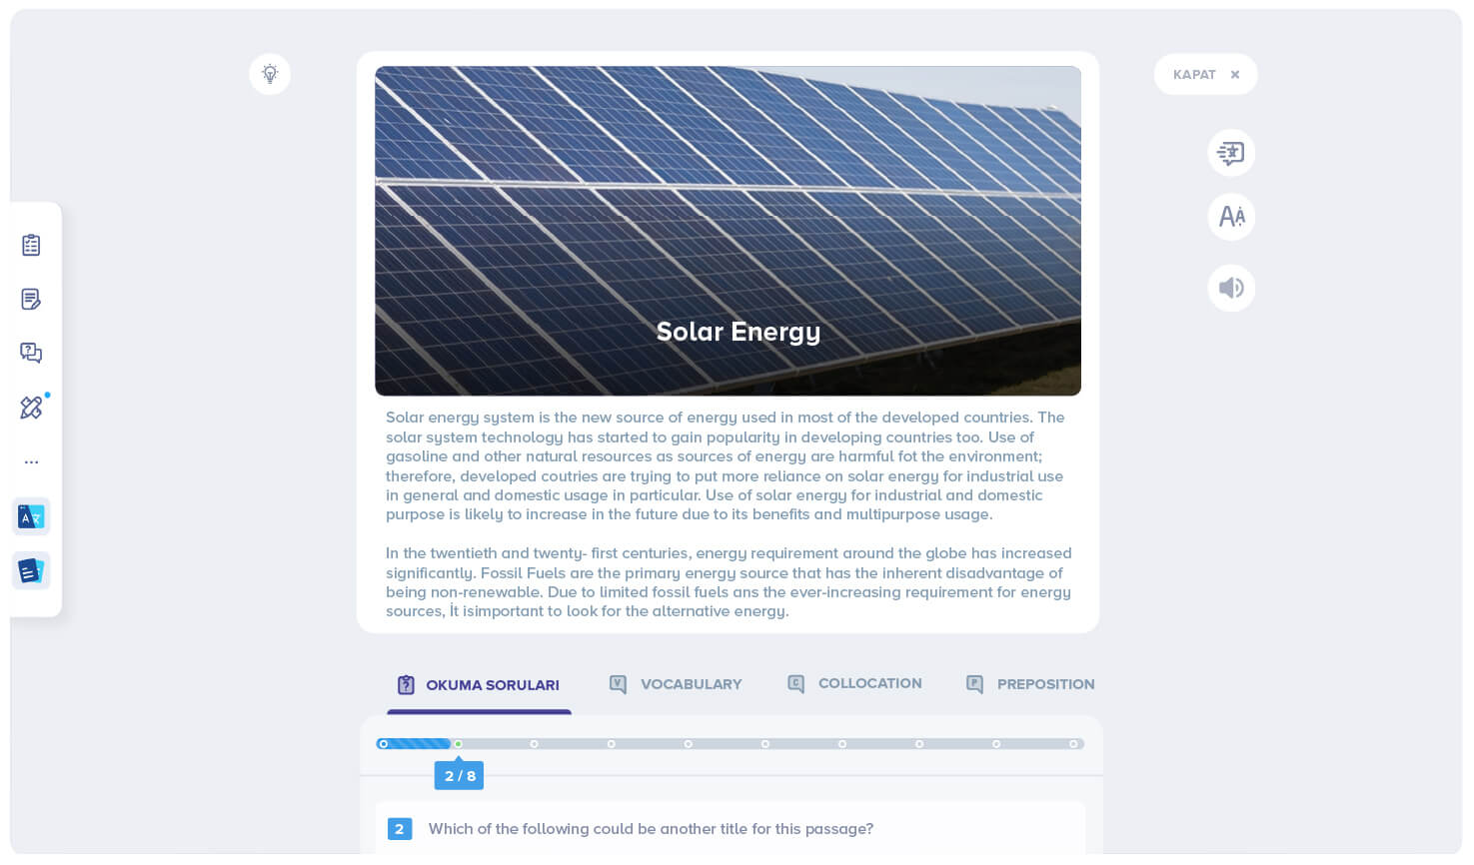
Task: Open the question chat sidebar icon
Action: click(x=31, y=353)
